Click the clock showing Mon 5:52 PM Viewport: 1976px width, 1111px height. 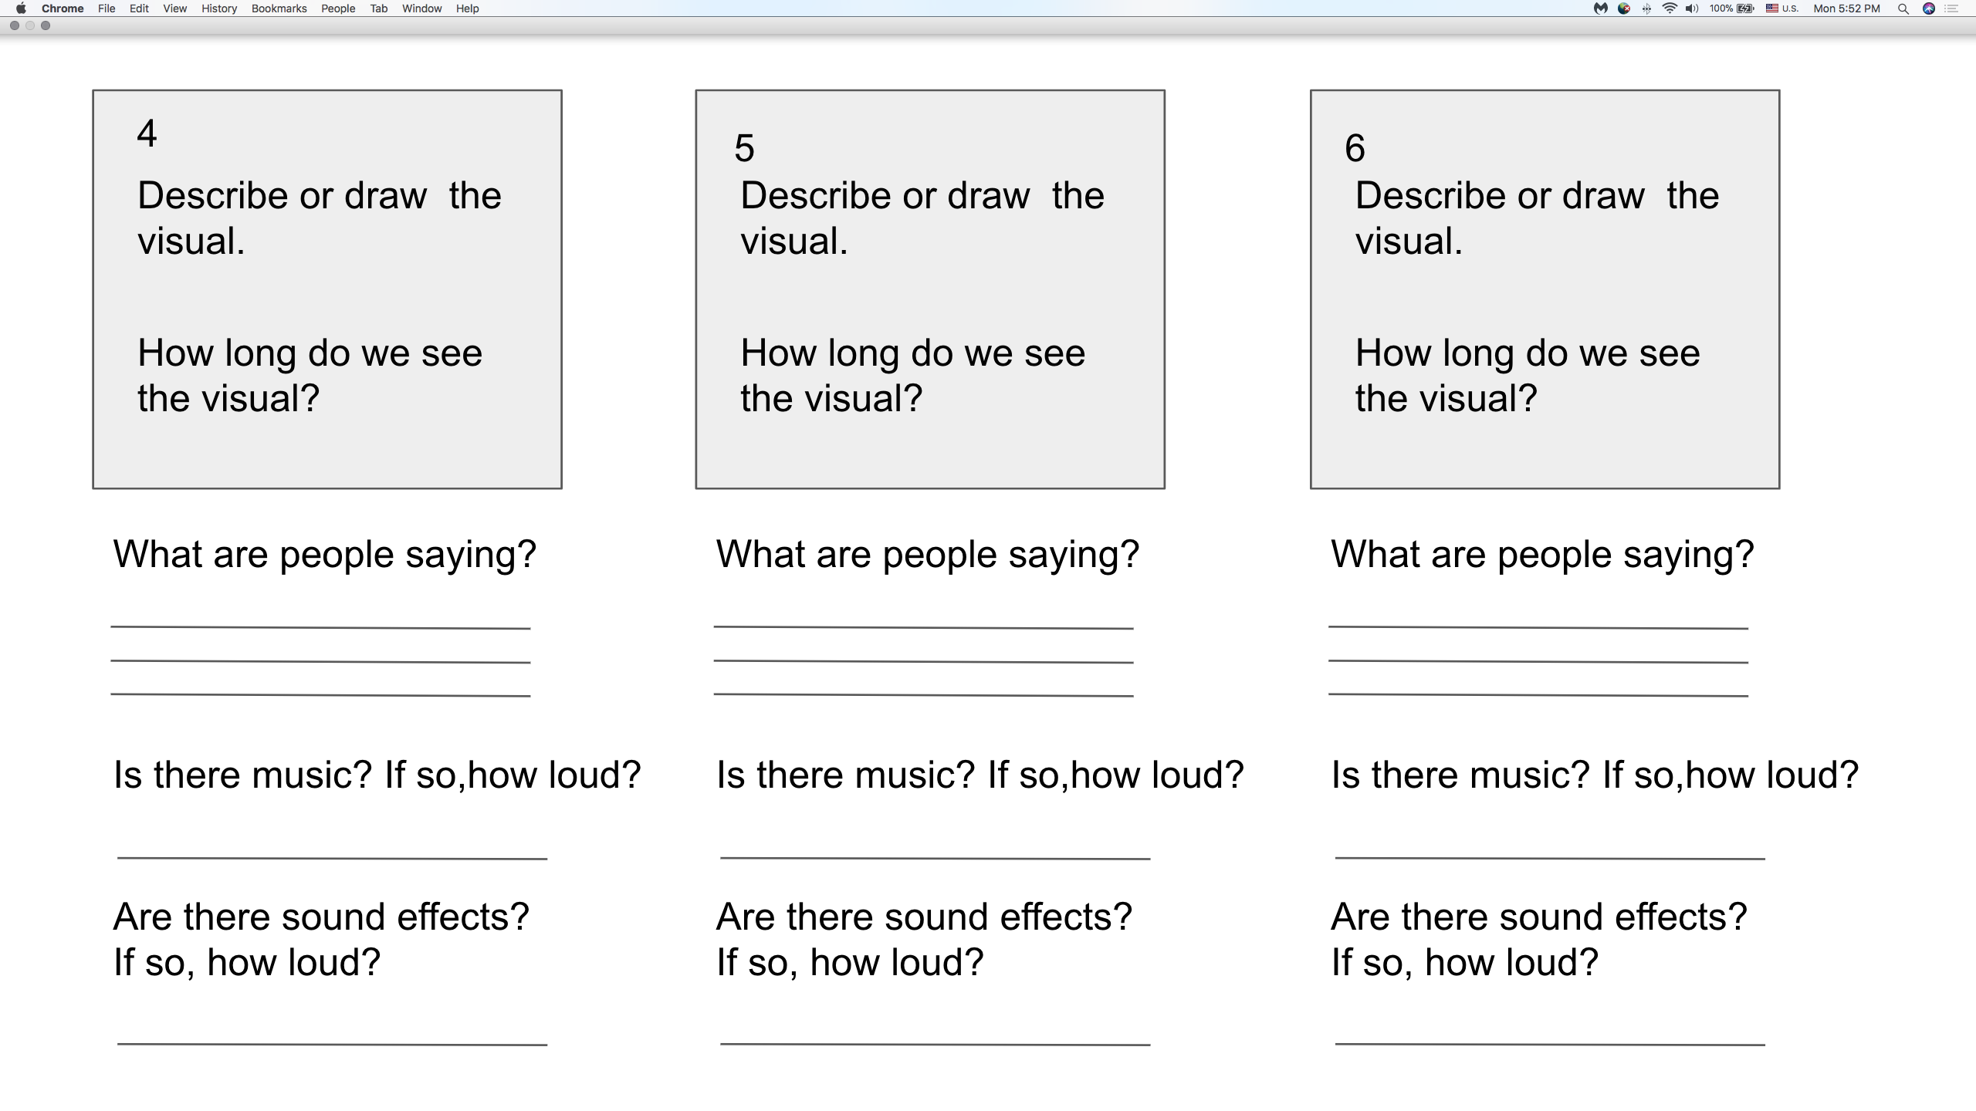click(x=1846, y=8)
